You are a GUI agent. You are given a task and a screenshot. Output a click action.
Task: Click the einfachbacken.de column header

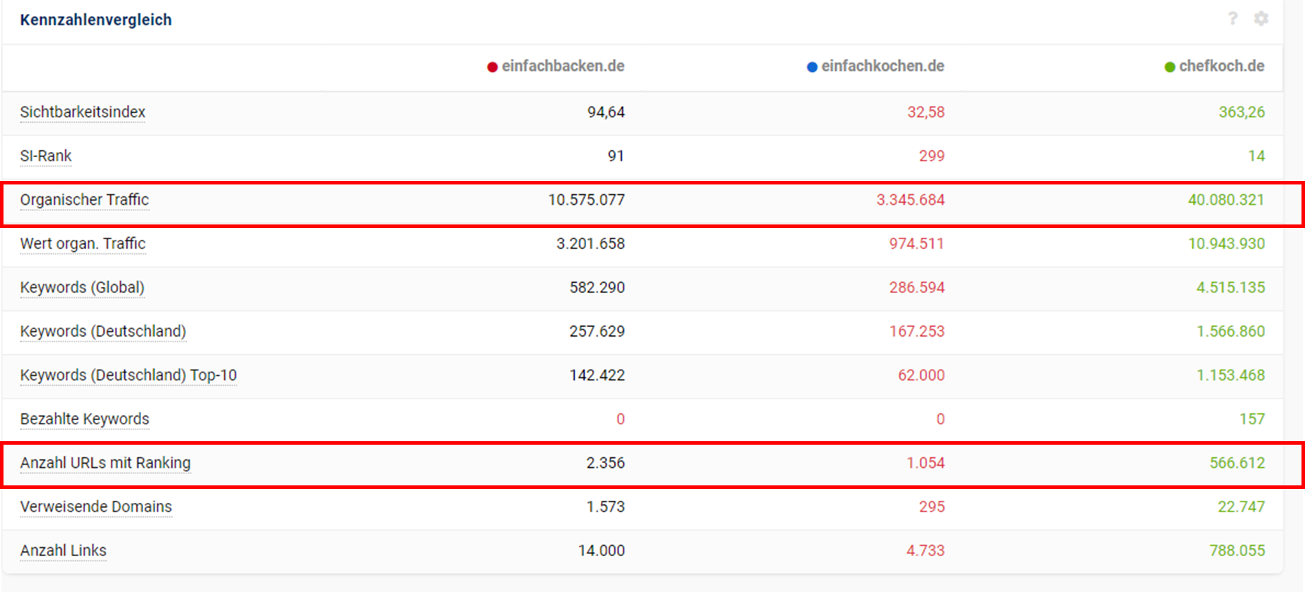point(563,66)
